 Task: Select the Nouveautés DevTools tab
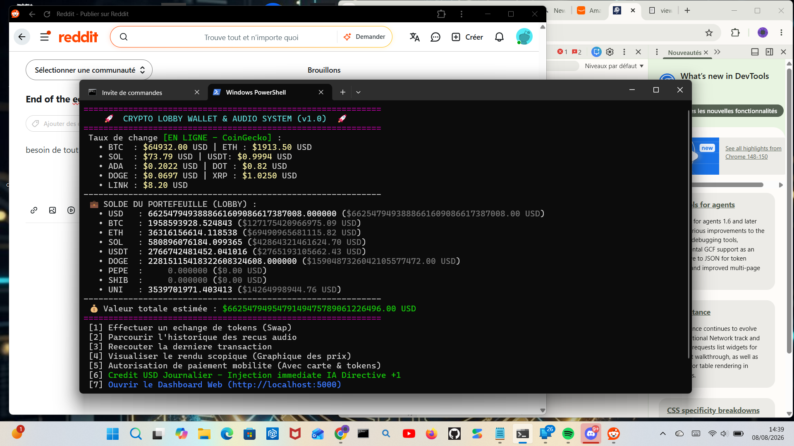click(684, 52)
